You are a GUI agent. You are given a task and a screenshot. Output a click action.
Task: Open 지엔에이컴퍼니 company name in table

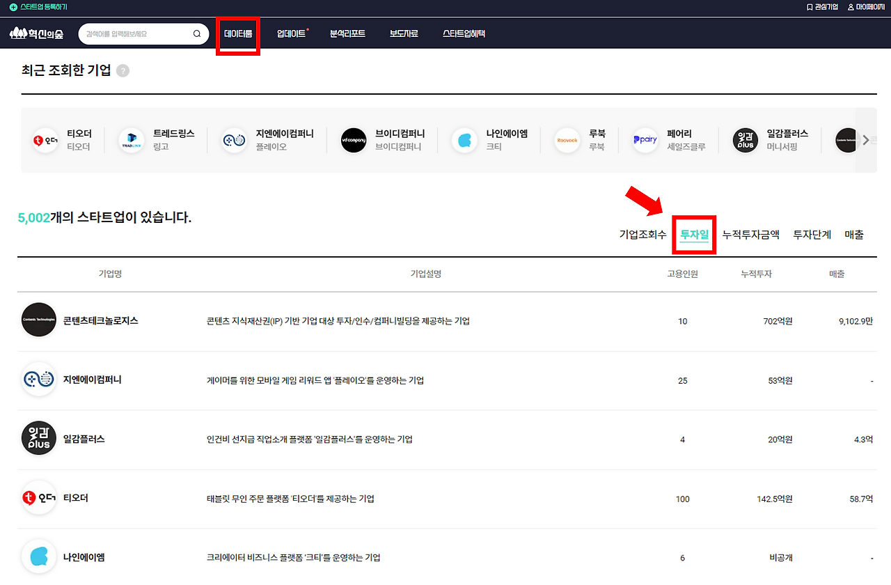93,380
